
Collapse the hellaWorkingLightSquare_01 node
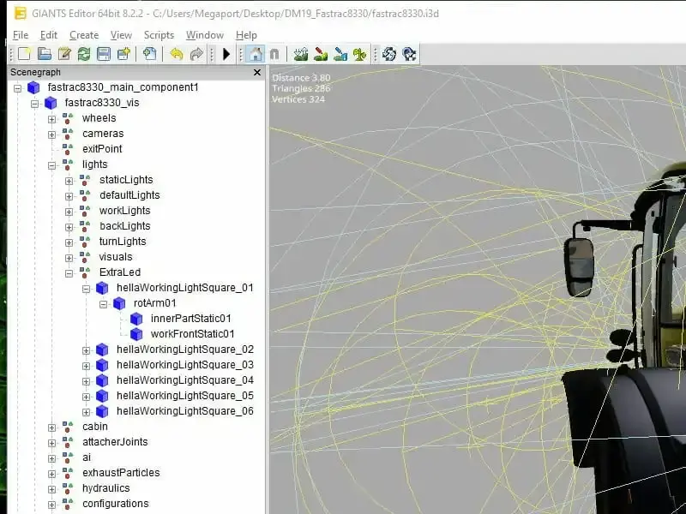(x=87, y=289)
